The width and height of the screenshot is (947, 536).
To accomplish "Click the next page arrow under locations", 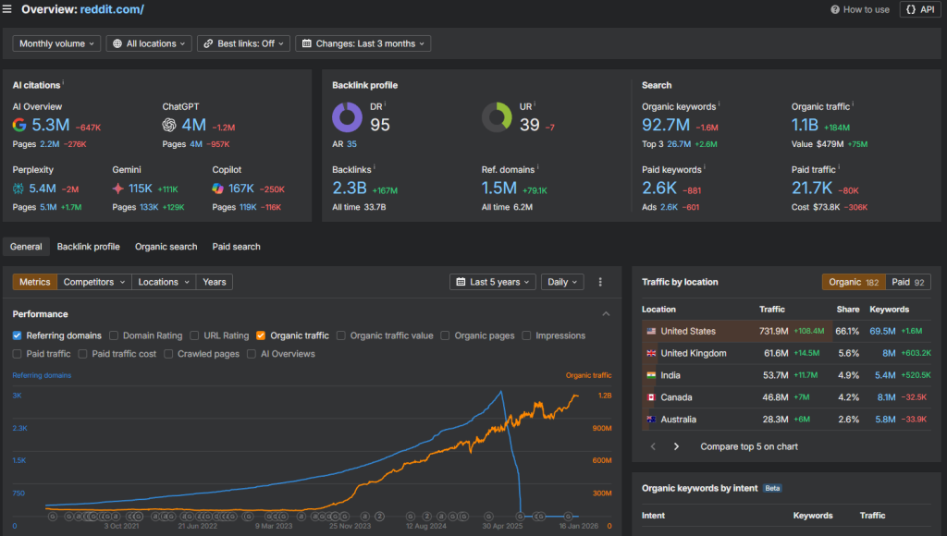I will coord(676,446).
